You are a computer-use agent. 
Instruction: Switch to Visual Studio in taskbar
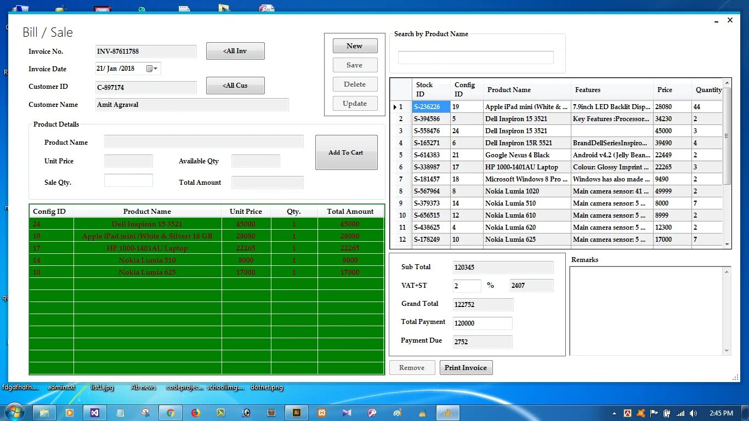coord(95,413)
